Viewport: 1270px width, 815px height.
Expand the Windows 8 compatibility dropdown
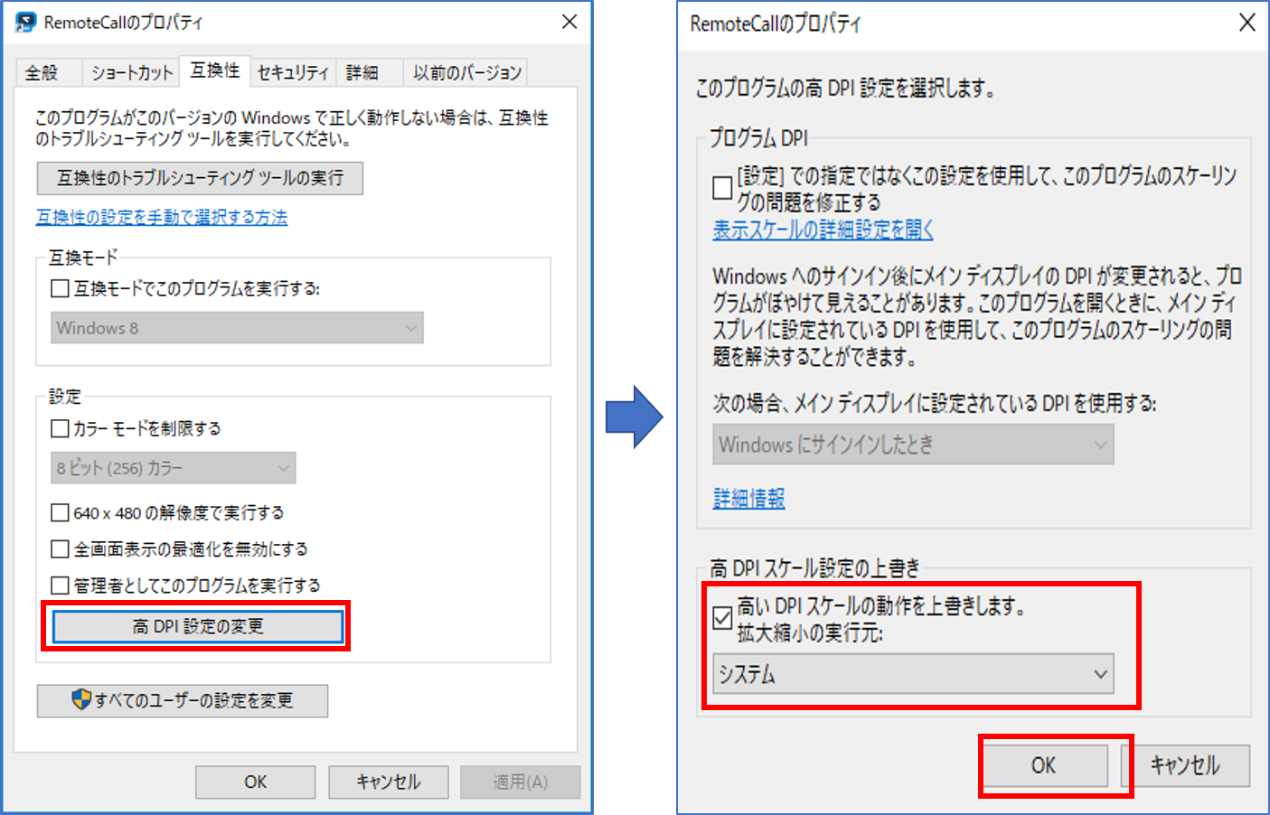(x=237, y=328)
